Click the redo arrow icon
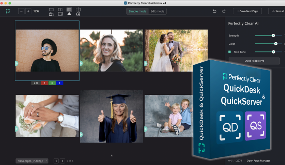Image resolution: width=285 pixels, height=165 pixels. coord(224,11)
